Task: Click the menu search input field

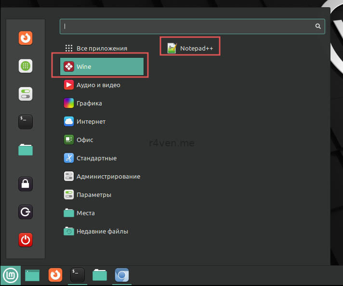Action: click(188, 26)
